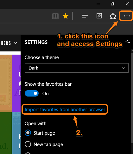Open the More actions three-dots menu

(127, 16)
